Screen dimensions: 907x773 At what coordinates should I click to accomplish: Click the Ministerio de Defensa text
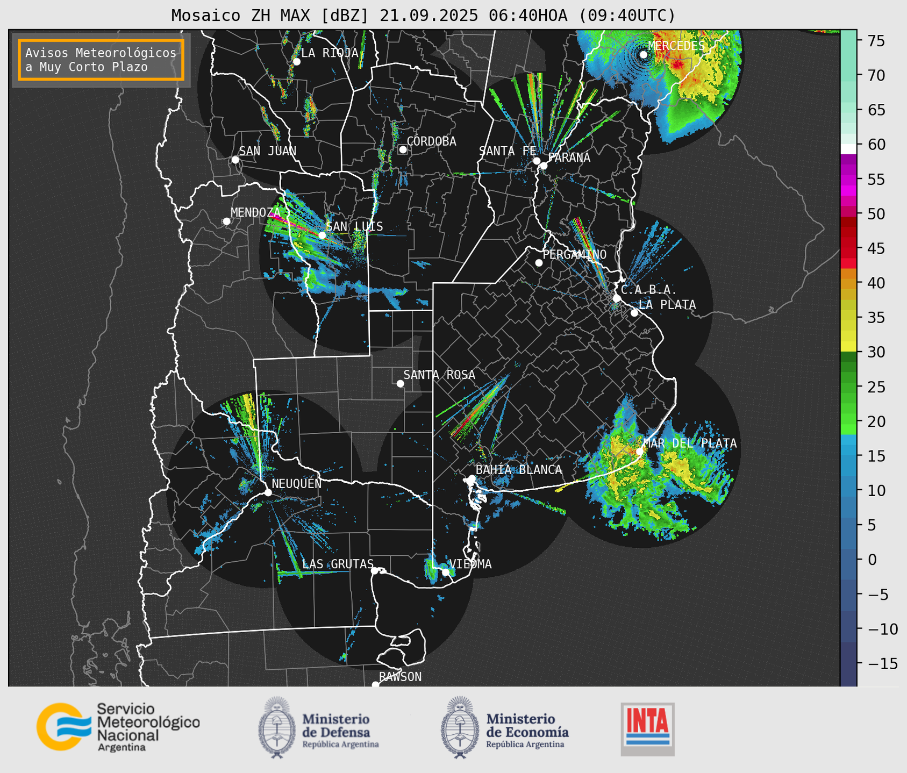(x=341, y=730)
